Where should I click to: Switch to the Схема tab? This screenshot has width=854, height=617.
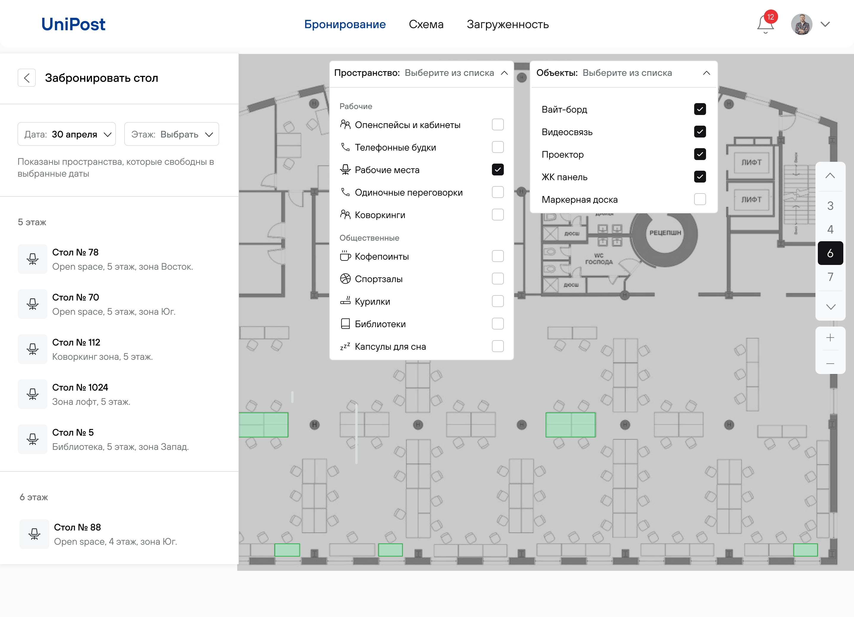click(426, 25)
